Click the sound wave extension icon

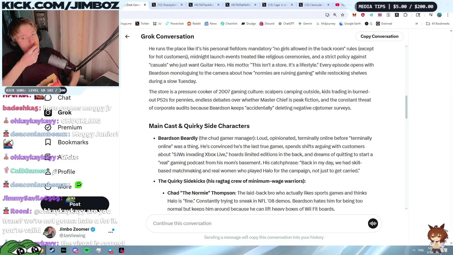point(371,15)
